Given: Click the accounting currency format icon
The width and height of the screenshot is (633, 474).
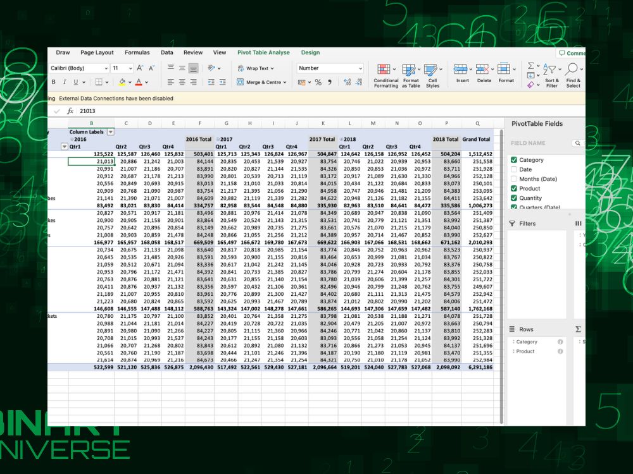Looking at the screenshot, I should 301,82.
